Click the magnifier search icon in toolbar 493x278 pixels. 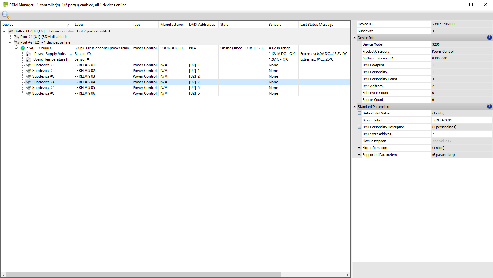[6, 15]
